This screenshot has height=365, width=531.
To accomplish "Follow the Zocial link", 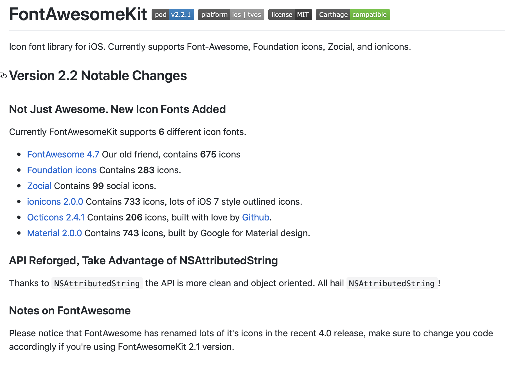I will (39, 186).
